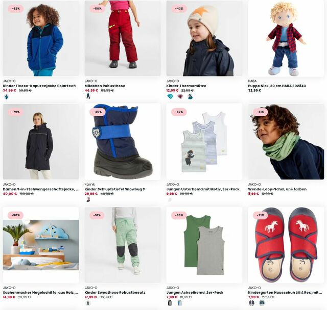This screenshot has width=327, height=310.
Task: Click the HABA brand label above Puppe Nick
Action: [x=252, y=81]
